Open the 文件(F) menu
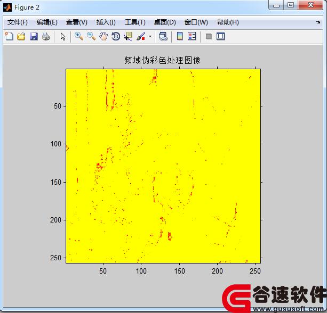The image size is (327, 313). point(18,22)
